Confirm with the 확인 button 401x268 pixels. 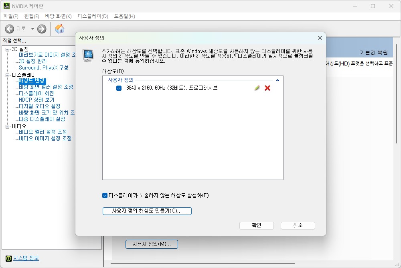click(257, 225)
